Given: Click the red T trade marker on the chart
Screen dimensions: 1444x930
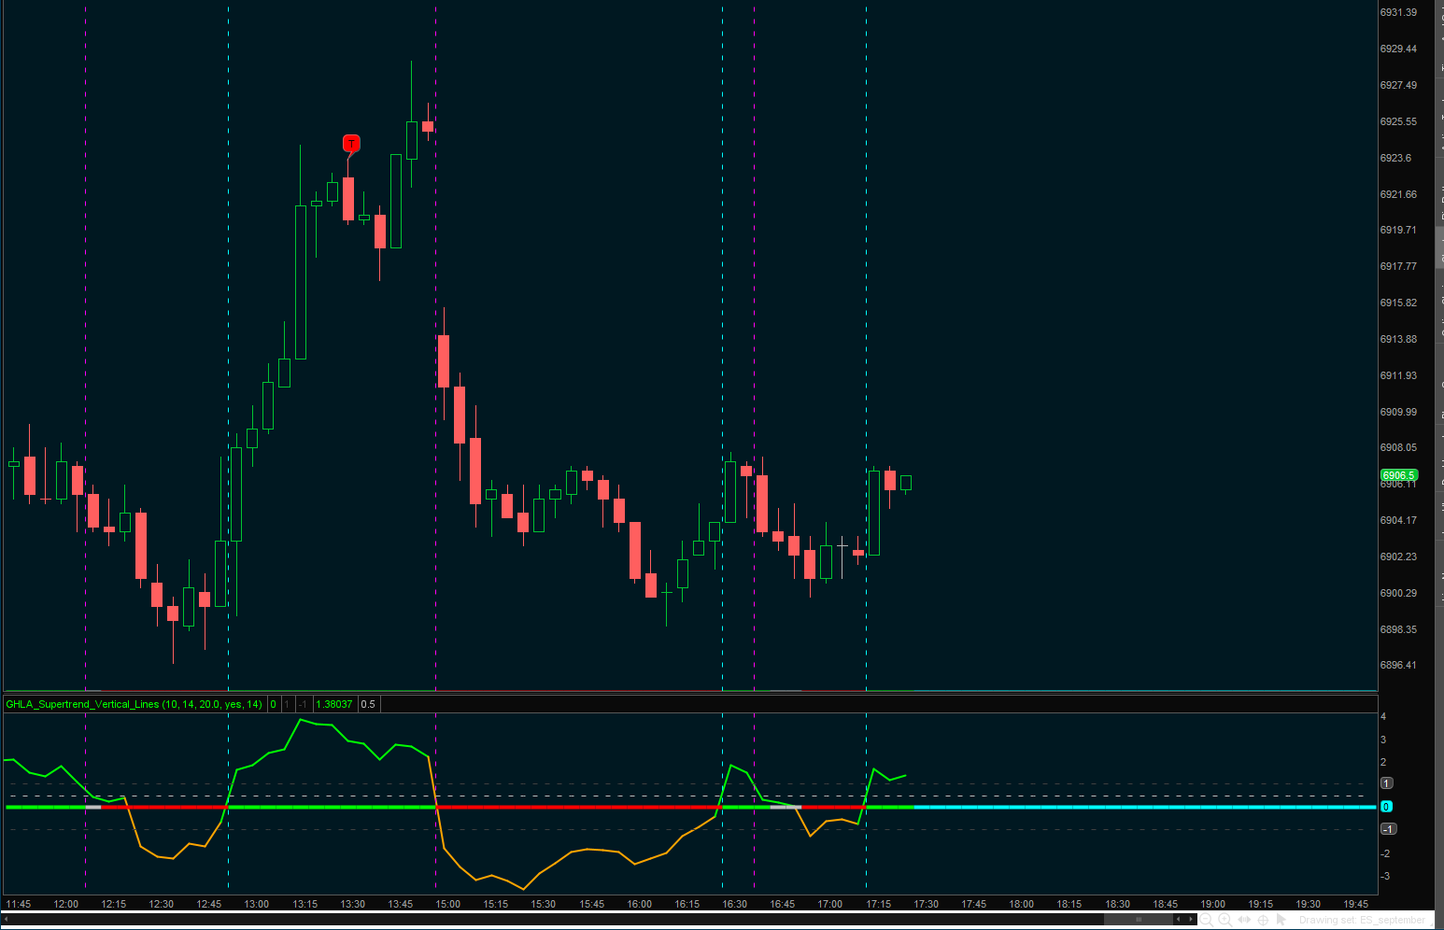Looking at the screenshot, I should 351,144.
